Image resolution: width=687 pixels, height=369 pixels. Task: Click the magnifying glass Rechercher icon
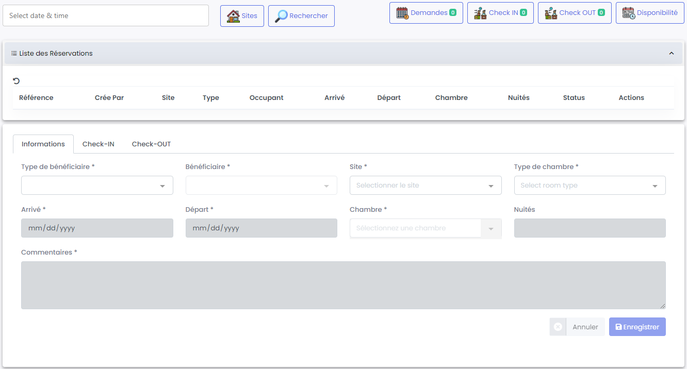281,16
